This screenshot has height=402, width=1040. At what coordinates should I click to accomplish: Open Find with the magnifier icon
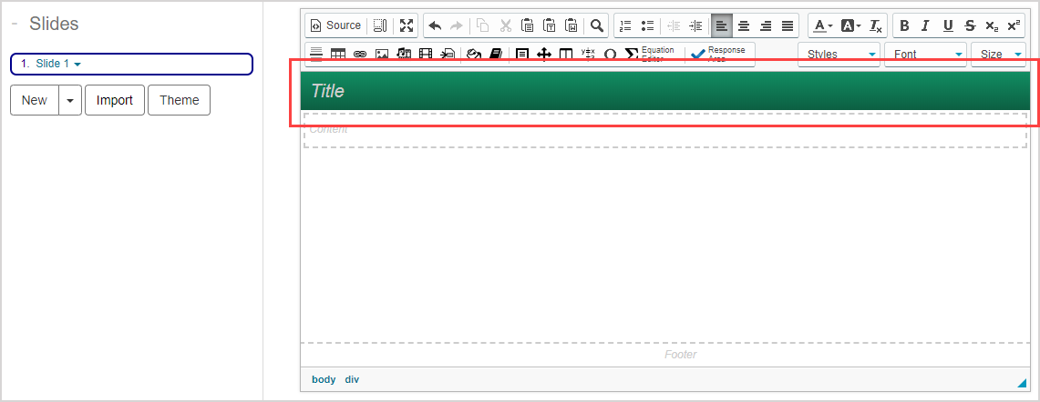[x=597, y=25]
